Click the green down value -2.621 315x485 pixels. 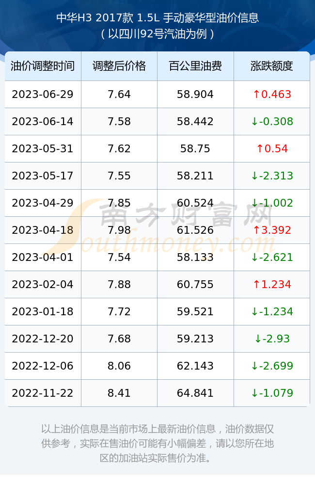pos(272,258)
